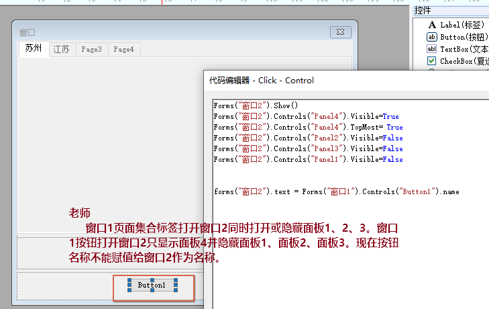The image size is (489, 309).
Task: Pick the Button(按钮) control icon
Action: pyautogui.click(x=431, y=37)
